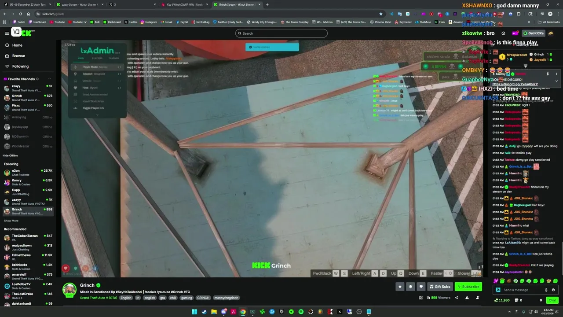Image resolution: width=563 pixels, height=317 pixels.
Task: Open LosPollosTV recommended channel
Action: point(29,286)
